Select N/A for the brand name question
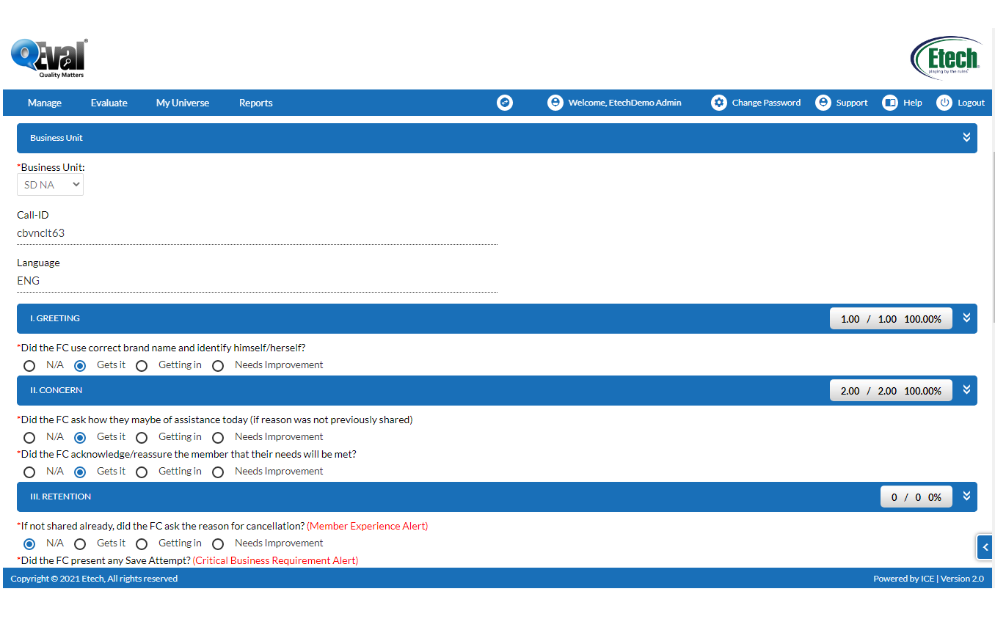Viewport: 995px width, 641px height. [29, 365]
